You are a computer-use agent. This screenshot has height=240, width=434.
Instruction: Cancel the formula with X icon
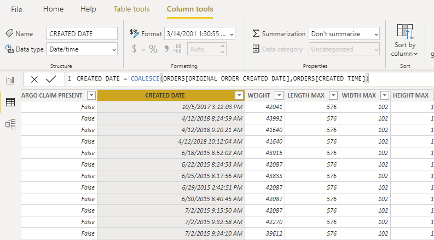[x=34, y=79]
